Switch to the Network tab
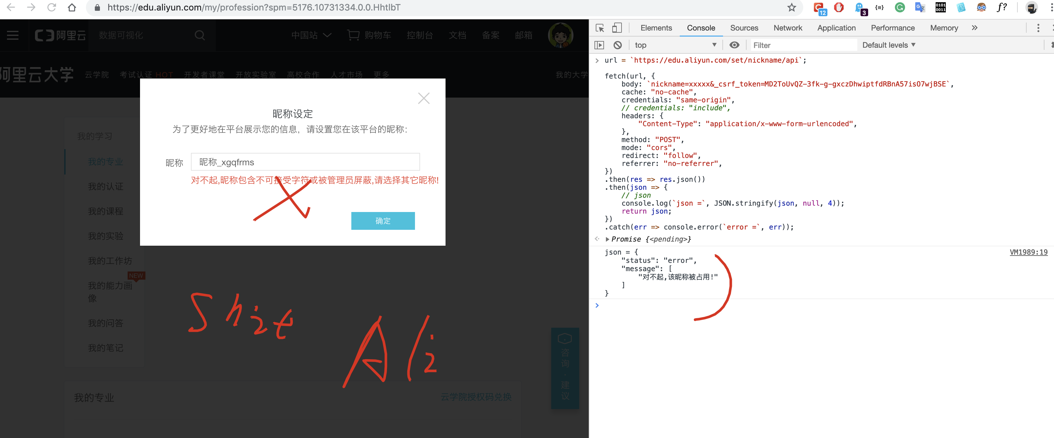 pos(788,28)
